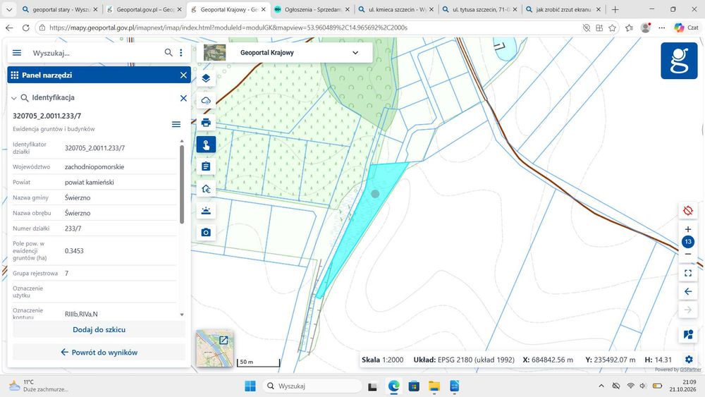Open Microsoft Edge from taskbar
The height and width of the screenshot is (397, 705).
point(394,386)
